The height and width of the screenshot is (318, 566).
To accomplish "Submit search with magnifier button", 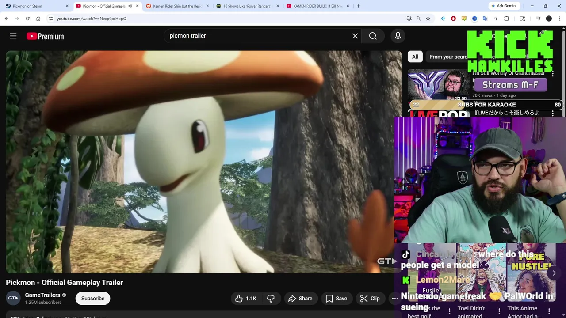I will 373,36.
